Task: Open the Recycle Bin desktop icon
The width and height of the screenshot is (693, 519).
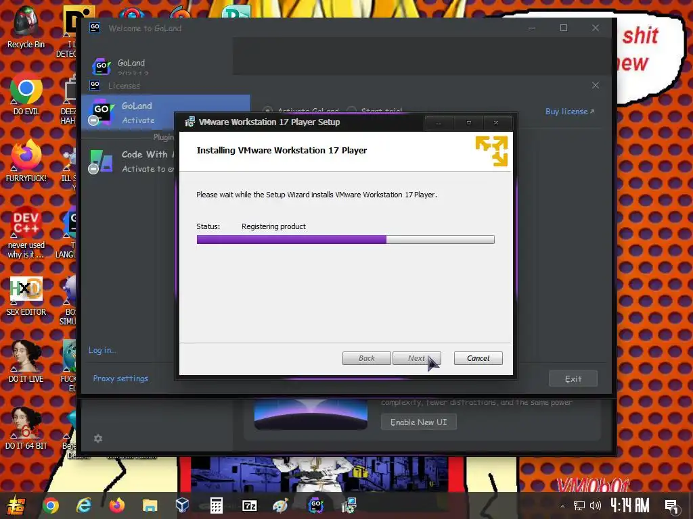Action: pos(26,26)
